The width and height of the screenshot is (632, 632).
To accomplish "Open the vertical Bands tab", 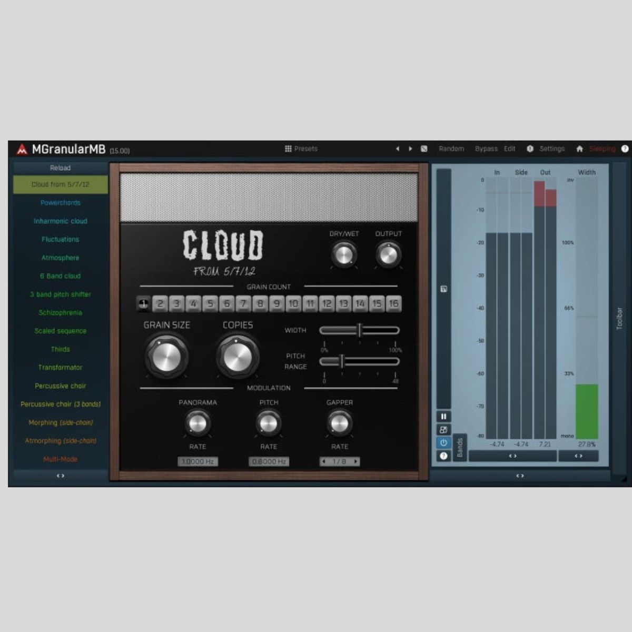I will pos(460,448).
